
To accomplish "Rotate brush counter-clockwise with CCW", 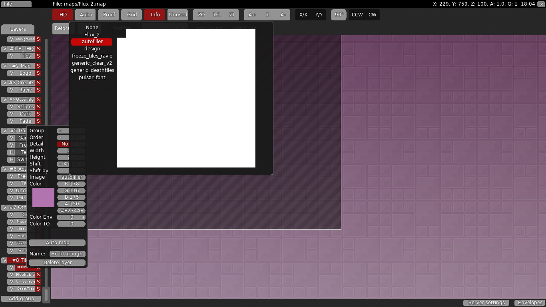I will point(357,15).
